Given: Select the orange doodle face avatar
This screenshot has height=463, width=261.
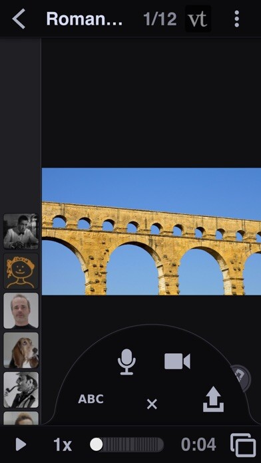Looking at the screenshot, I should pos(21,271).
